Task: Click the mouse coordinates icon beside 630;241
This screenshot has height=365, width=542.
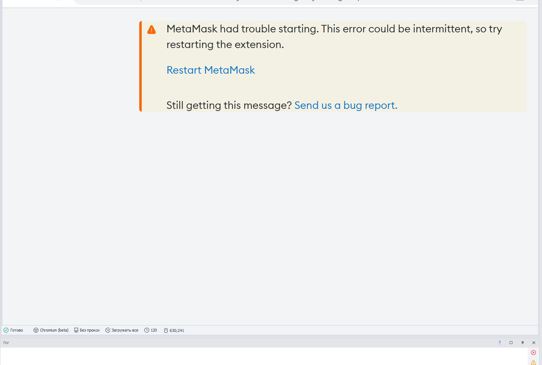Action: (x=166, y=330)
